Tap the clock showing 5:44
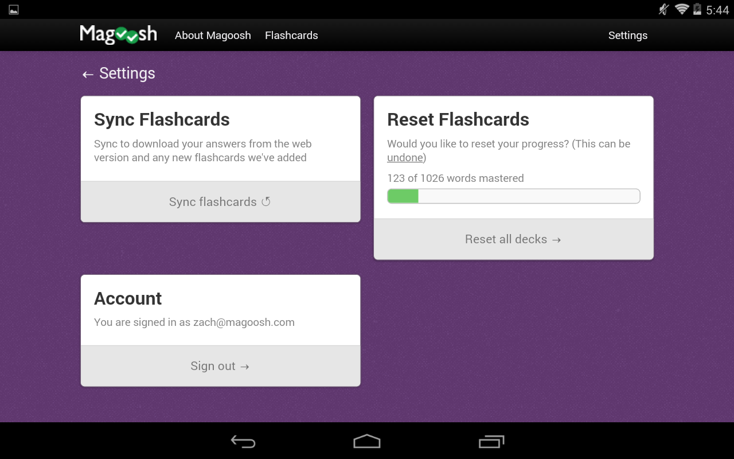 tap(717, 10)
